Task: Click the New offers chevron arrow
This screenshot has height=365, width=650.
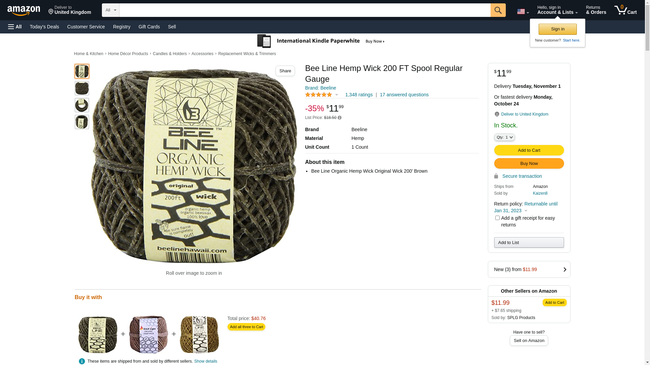Action: [564, 269]
